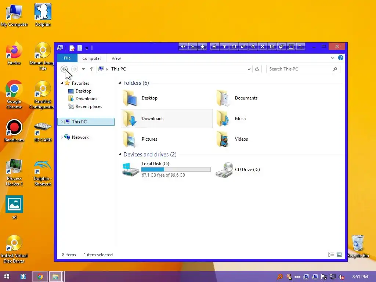Screen dimensions: 376x282
Task: Click the orange magnifier tray icon
Action: tap(279, 277)
